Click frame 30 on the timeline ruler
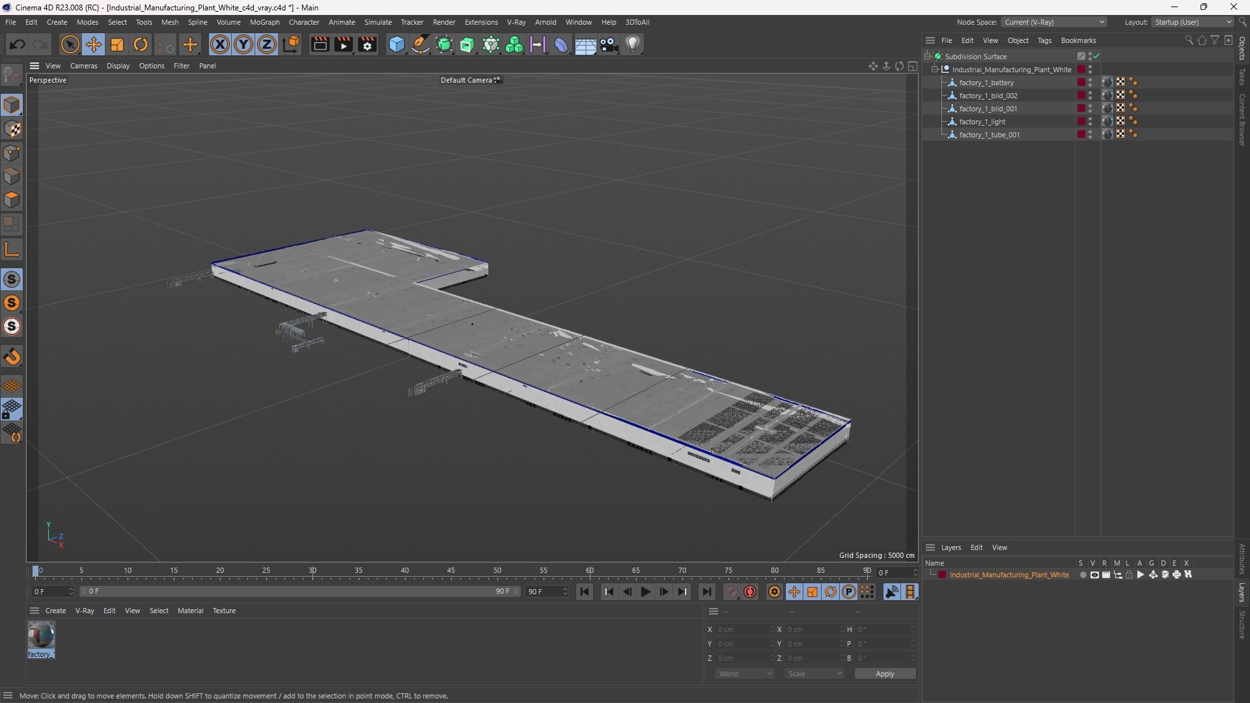 (x=312, y=571)
